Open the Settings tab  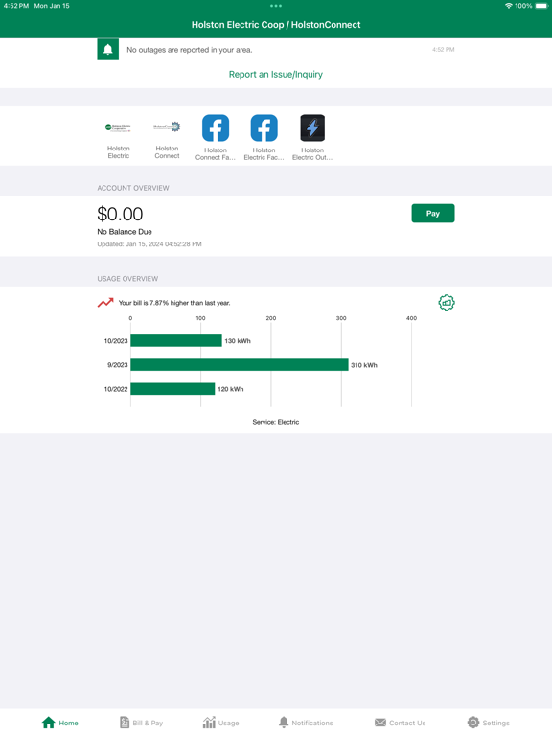point(488,723)
